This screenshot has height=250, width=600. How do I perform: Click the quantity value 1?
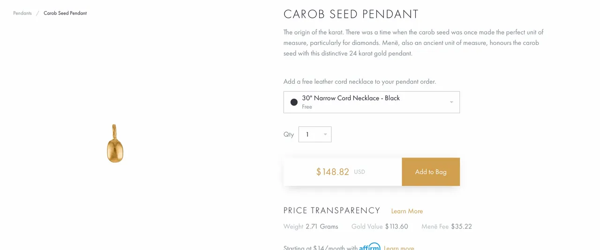[307, 134]
